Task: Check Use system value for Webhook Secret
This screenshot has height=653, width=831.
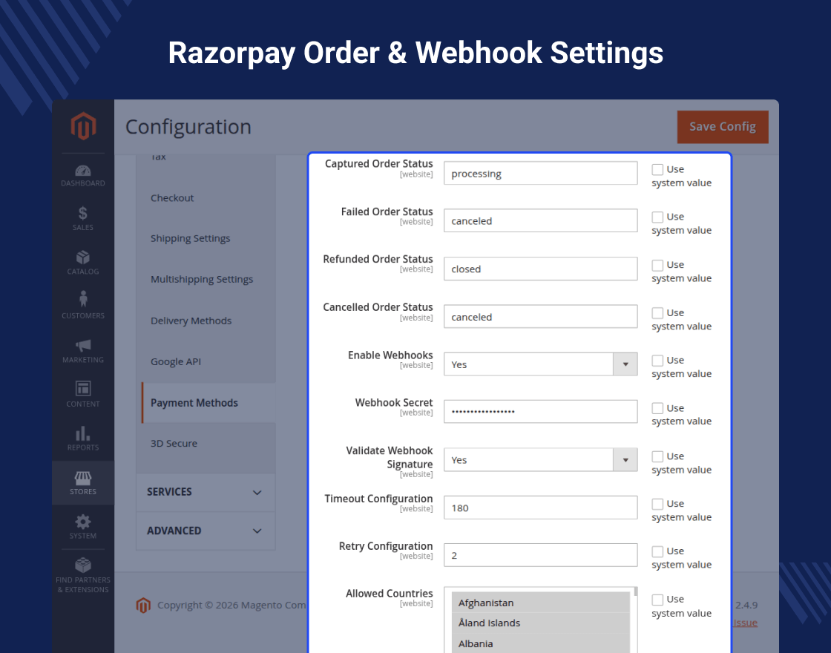Action: 657,408
